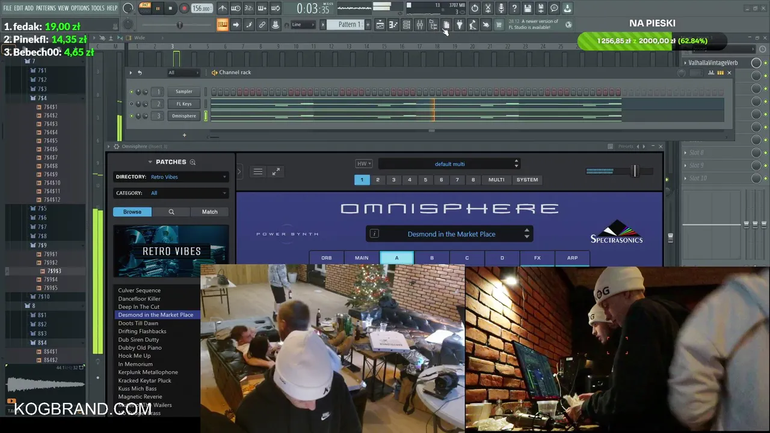The width and height of the screenshot is (770, 433).
Task: Click the Undo history icon
Action: (x=475, y=8)
